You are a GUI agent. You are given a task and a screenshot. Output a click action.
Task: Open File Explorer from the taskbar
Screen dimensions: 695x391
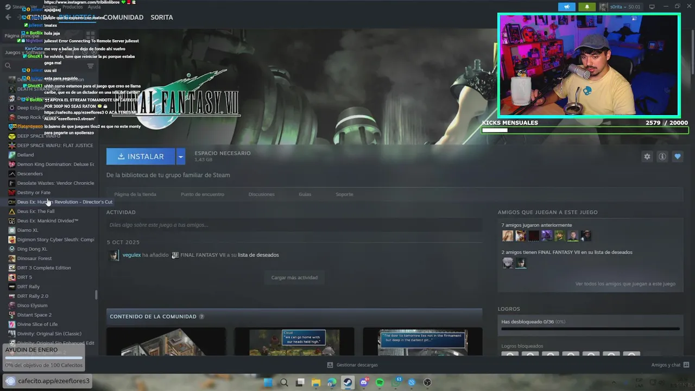pos(315,382)
